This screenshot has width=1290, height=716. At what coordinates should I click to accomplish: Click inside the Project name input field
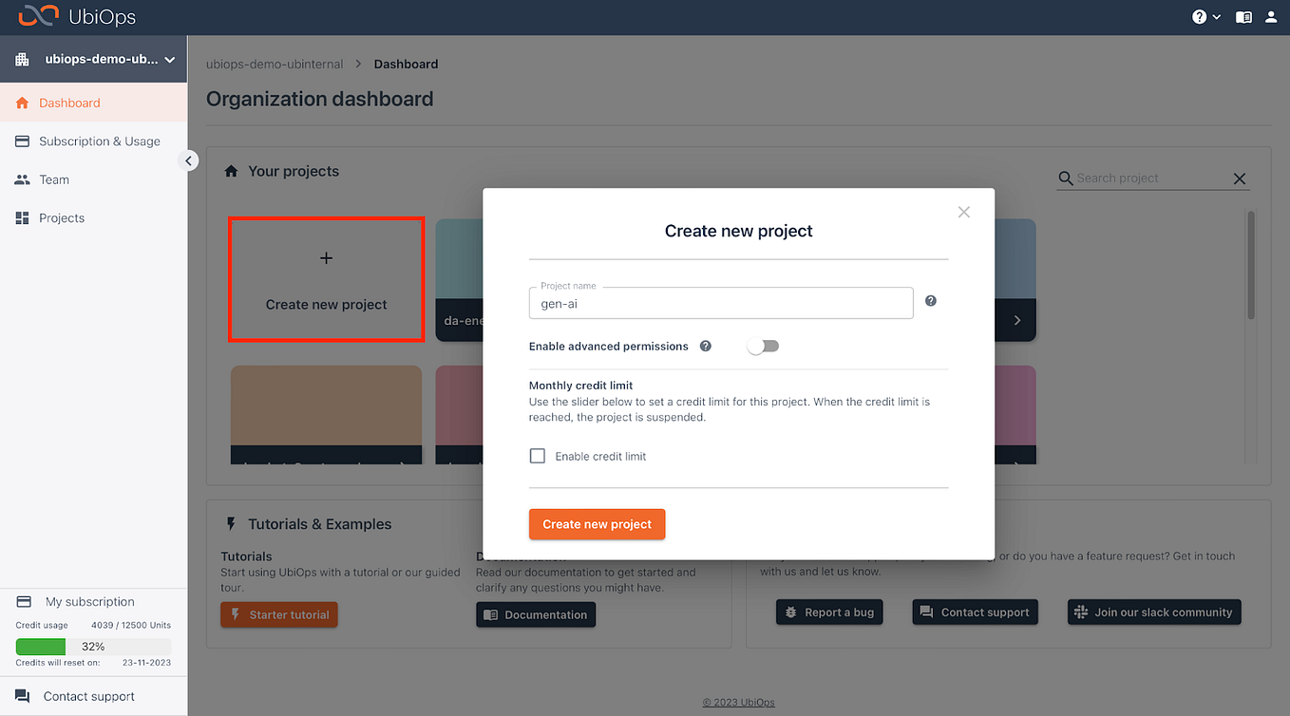(x=720, y=303)
